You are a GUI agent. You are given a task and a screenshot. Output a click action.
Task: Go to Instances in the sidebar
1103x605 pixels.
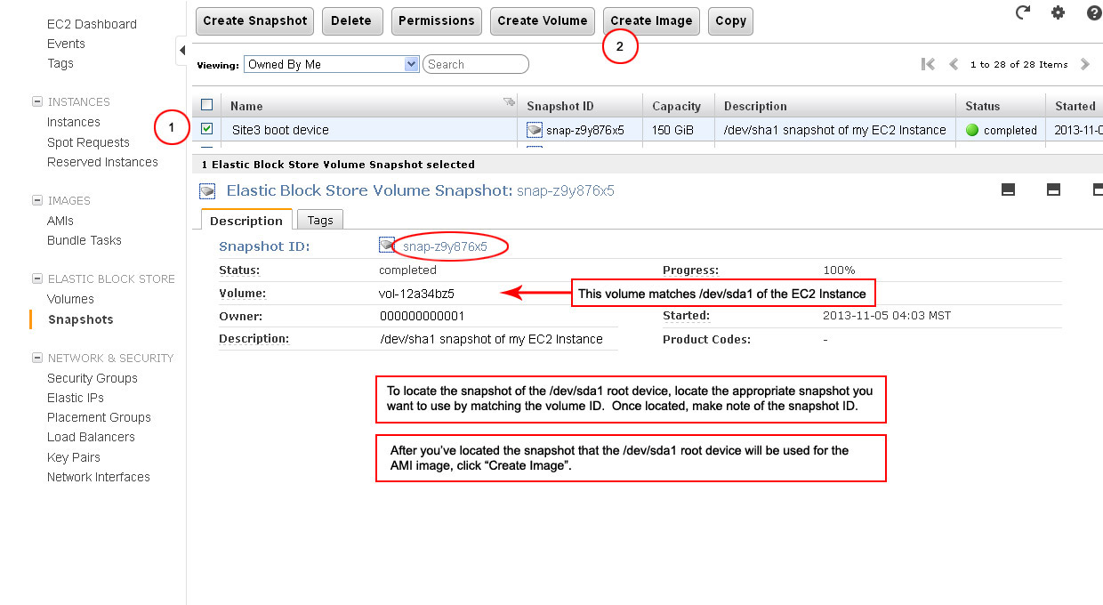74,122
